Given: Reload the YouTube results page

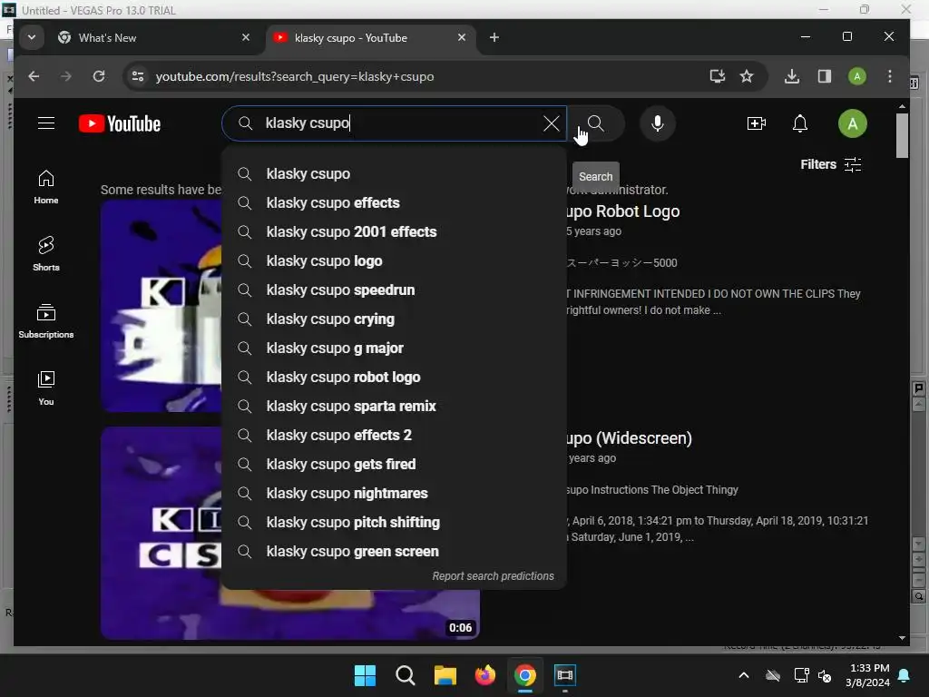Looking at the screenshot, I should click(98, 76).
